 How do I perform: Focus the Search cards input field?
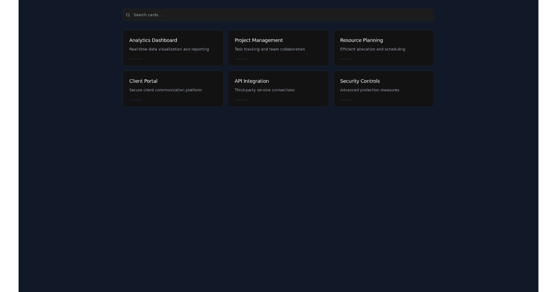click(278, 15)
